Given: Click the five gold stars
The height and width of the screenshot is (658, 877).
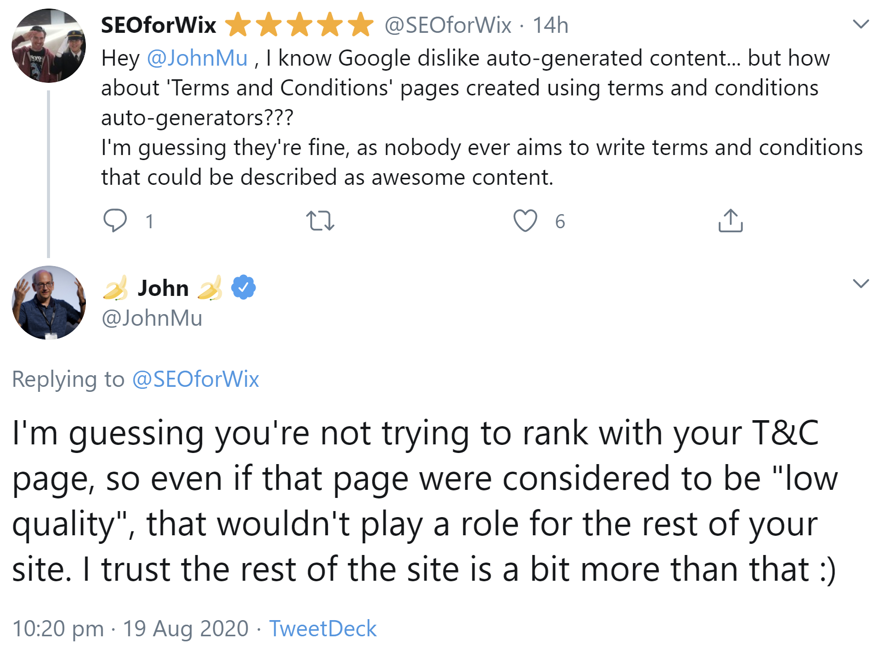Looking at the screenshot, I should point(300,25).
